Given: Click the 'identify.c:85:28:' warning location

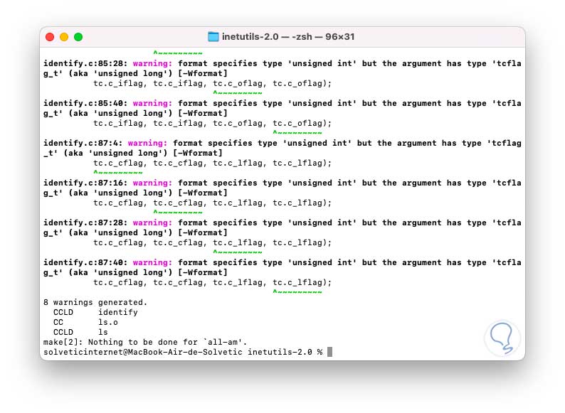Looking at the screenshot, I should click(85, 63).
